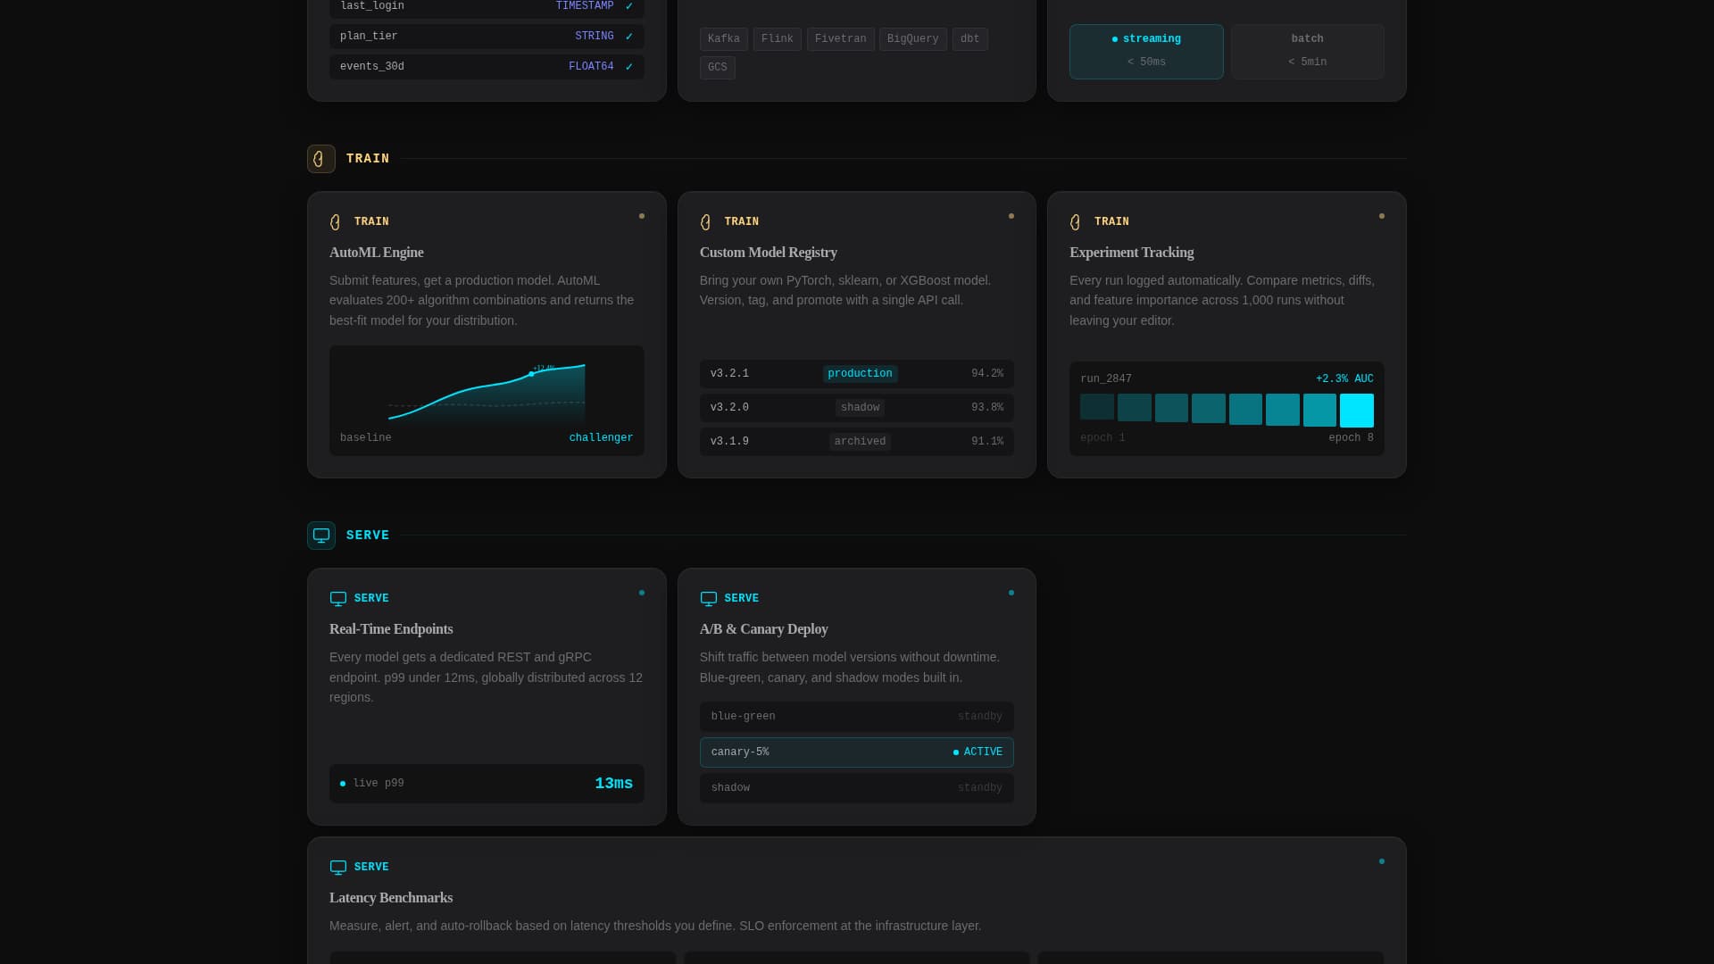Click the run_2847 label

[x=1106, y=379]
